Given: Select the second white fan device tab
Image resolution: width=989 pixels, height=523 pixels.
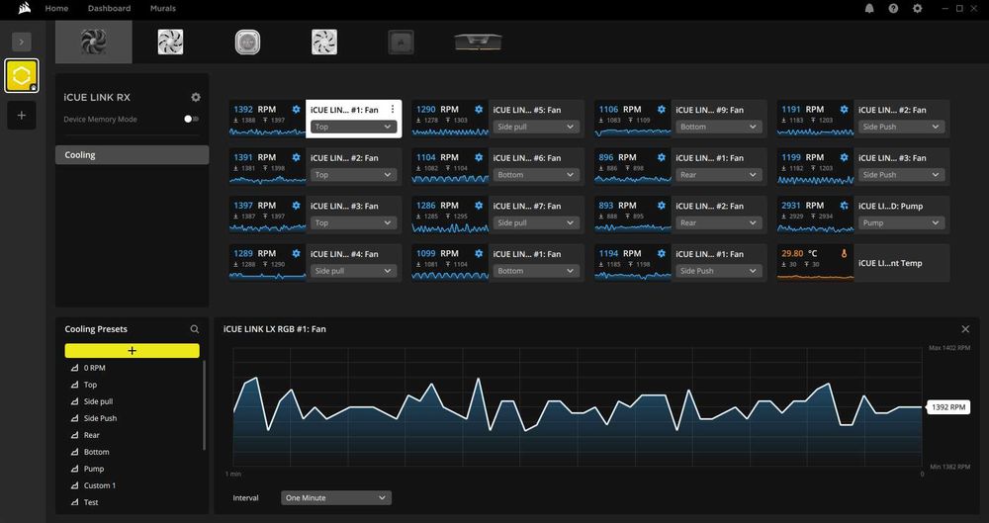Looking at the screenshot, I should click(x=324, y=43).
